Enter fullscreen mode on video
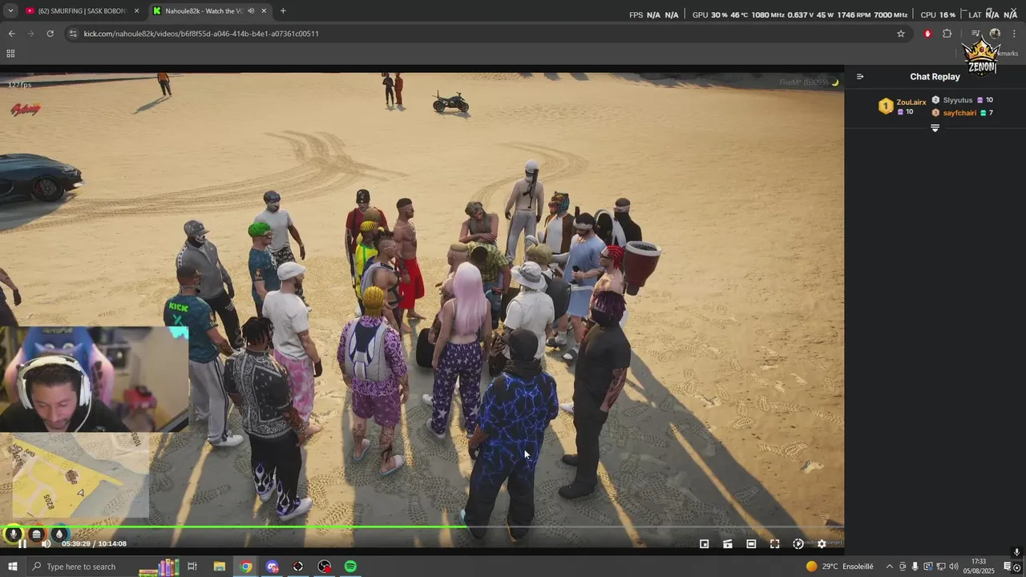The width and height of the screenshot is (1026, 577). click(774, 543)
